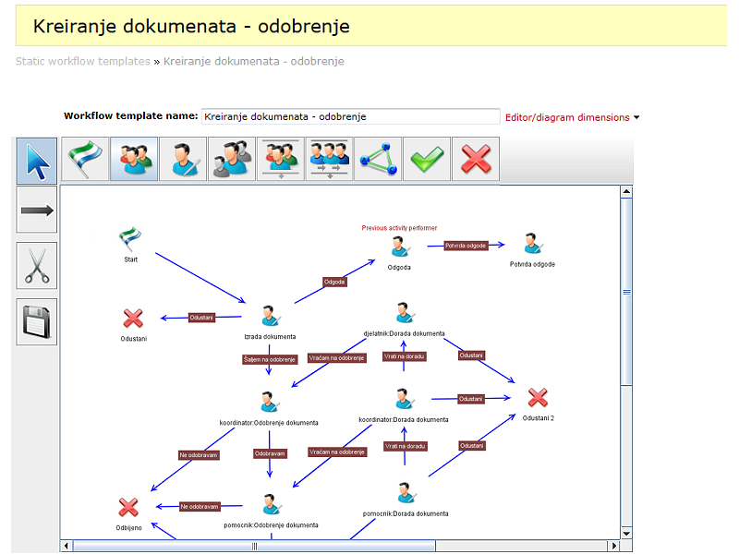739x554 pixels.
Task: Select 'Vrati na doradu' label below djelatnik:Dorada
Action: [x=405, y=356]
